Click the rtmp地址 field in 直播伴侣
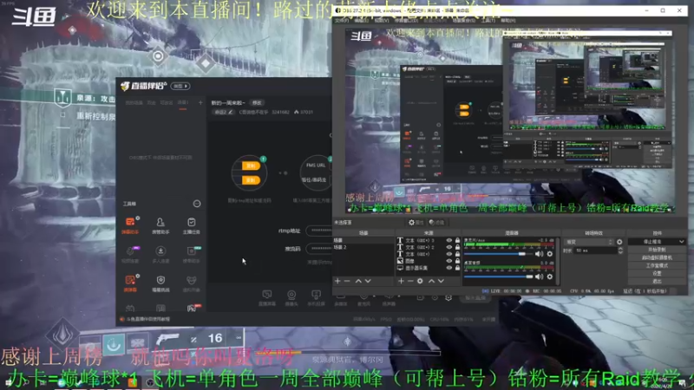This screenshot has height=390, width=694. tap(318, 231)
